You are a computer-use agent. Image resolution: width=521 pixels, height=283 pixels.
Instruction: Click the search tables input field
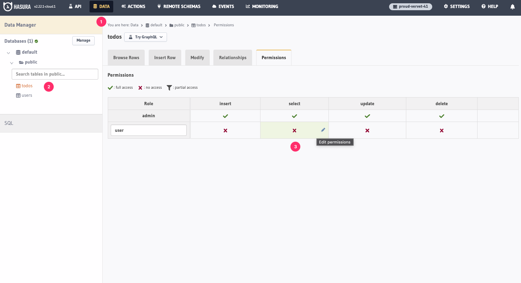[55, 74]
